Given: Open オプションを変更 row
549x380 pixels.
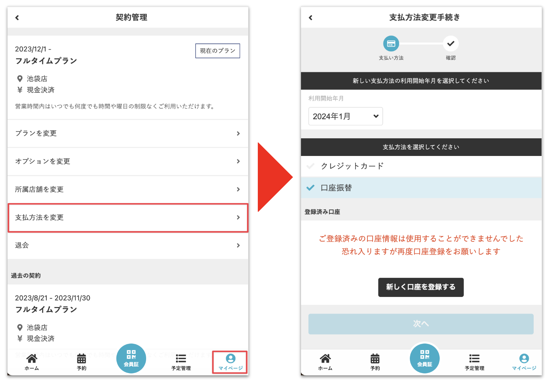Looking at the screenshot, I should [x=128, y=162].
